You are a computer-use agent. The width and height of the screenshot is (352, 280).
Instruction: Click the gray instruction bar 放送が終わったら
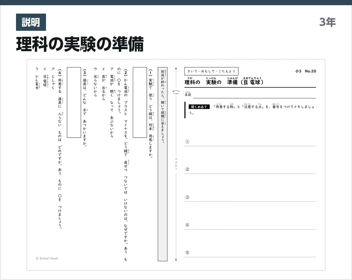click(x=162, y=164)
